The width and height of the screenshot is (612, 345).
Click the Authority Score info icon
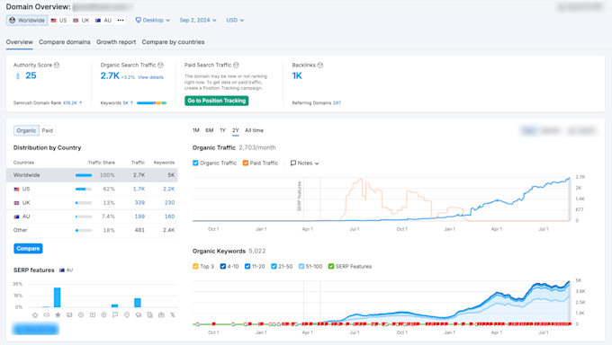coord(57,65)
